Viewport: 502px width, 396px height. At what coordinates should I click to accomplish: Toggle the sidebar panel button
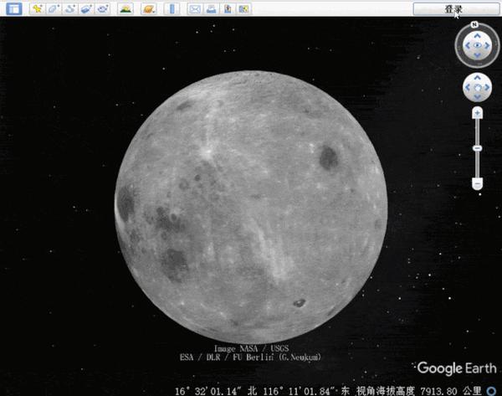pyautogui.click(x=14, y=9)
